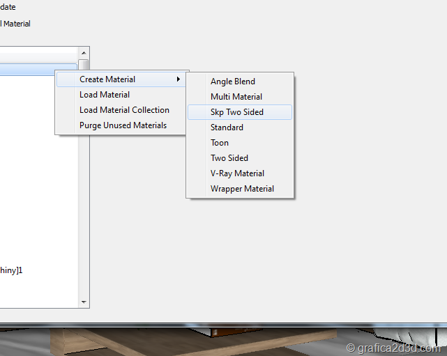Select the material ending in "hiny]1"
This screenshot has width=447, height=356.
[x=15, y=270]
